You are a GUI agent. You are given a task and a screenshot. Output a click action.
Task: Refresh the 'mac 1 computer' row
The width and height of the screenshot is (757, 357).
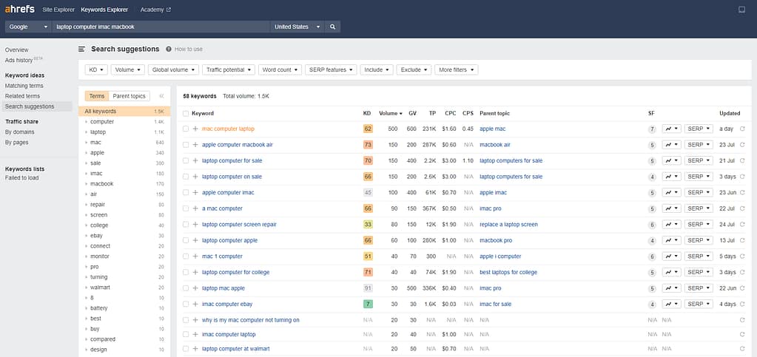(x=742, y=256)
